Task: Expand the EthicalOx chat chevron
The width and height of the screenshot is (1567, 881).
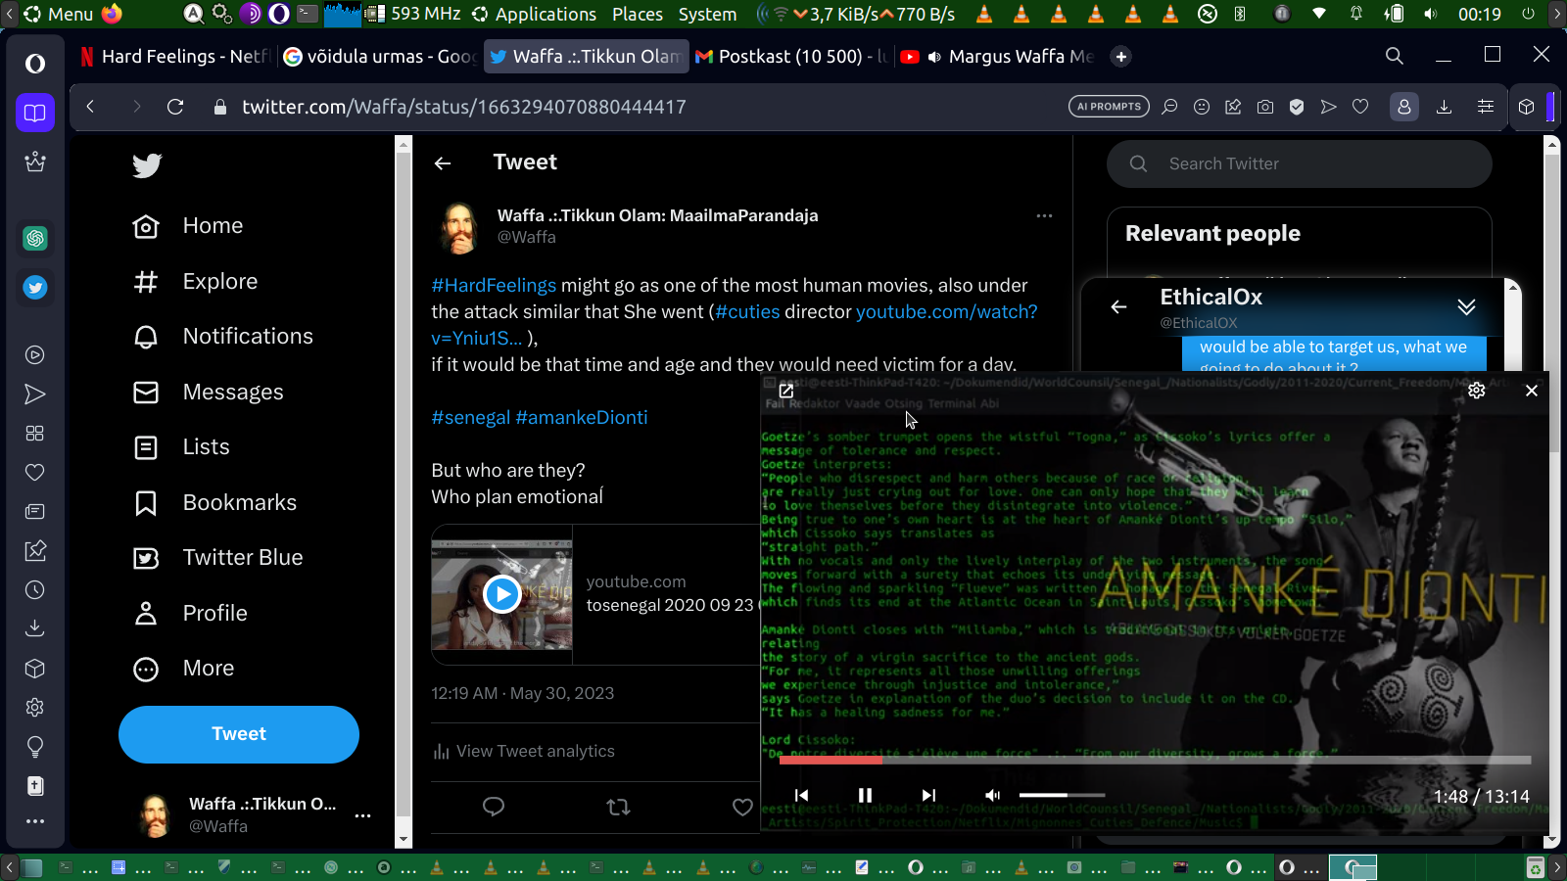Action: (x=1466, y=306)
